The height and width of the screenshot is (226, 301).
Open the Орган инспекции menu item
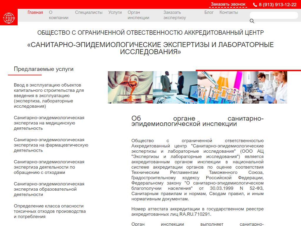click(x=138, y=15)
